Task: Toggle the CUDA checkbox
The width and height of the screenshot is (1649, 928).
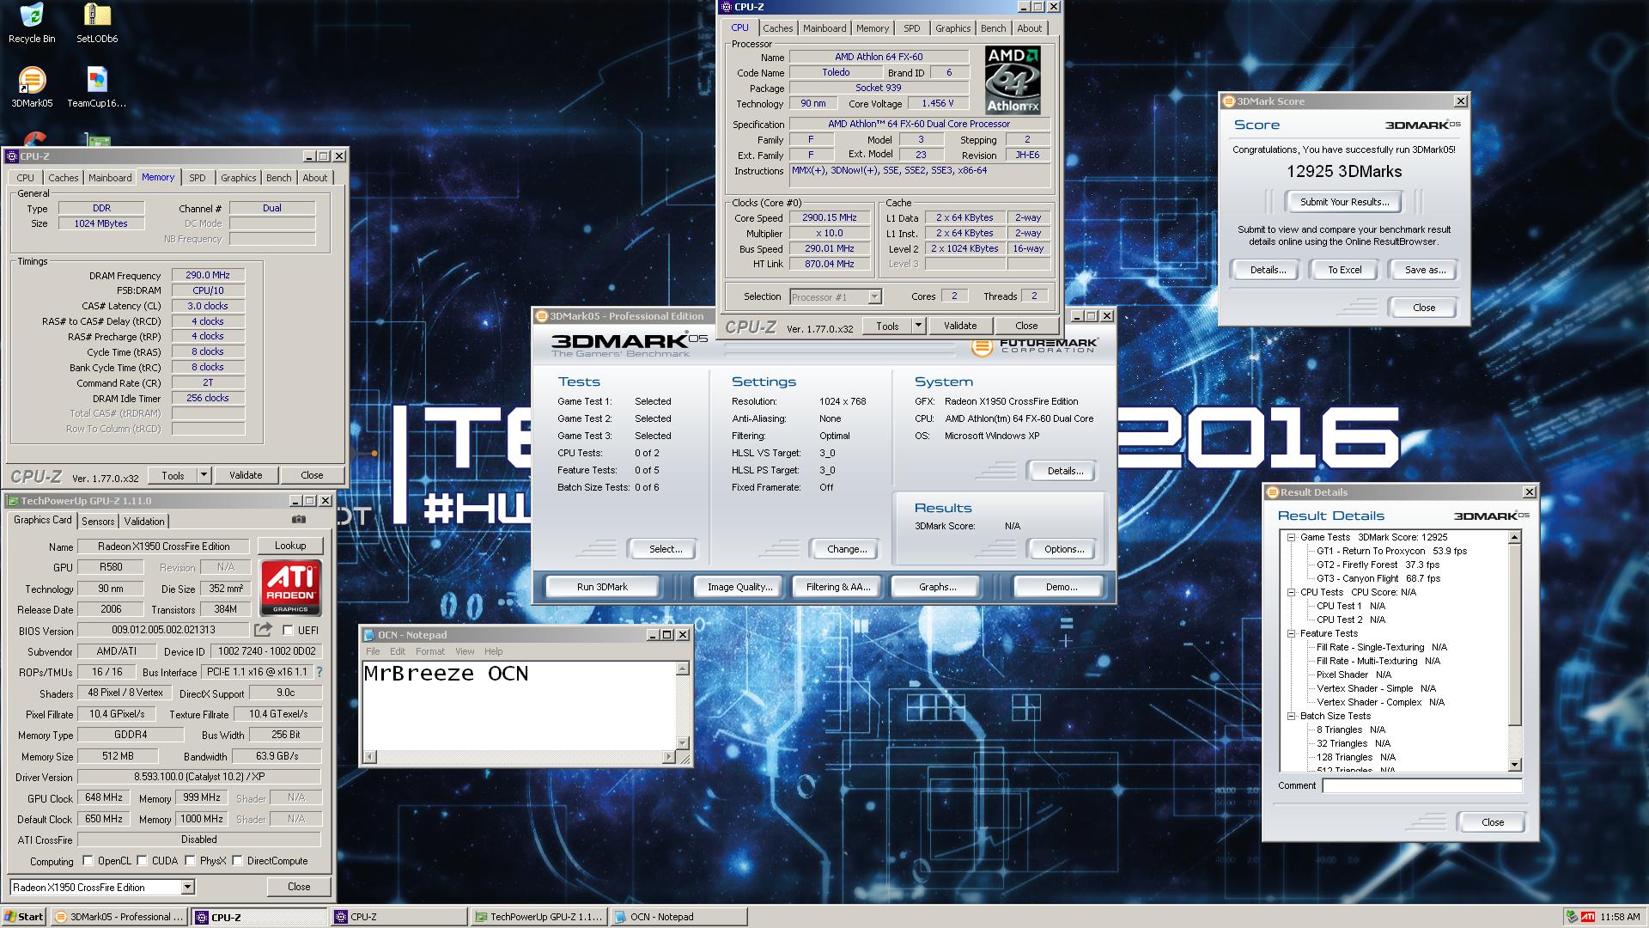Action: tap(142, 860)
